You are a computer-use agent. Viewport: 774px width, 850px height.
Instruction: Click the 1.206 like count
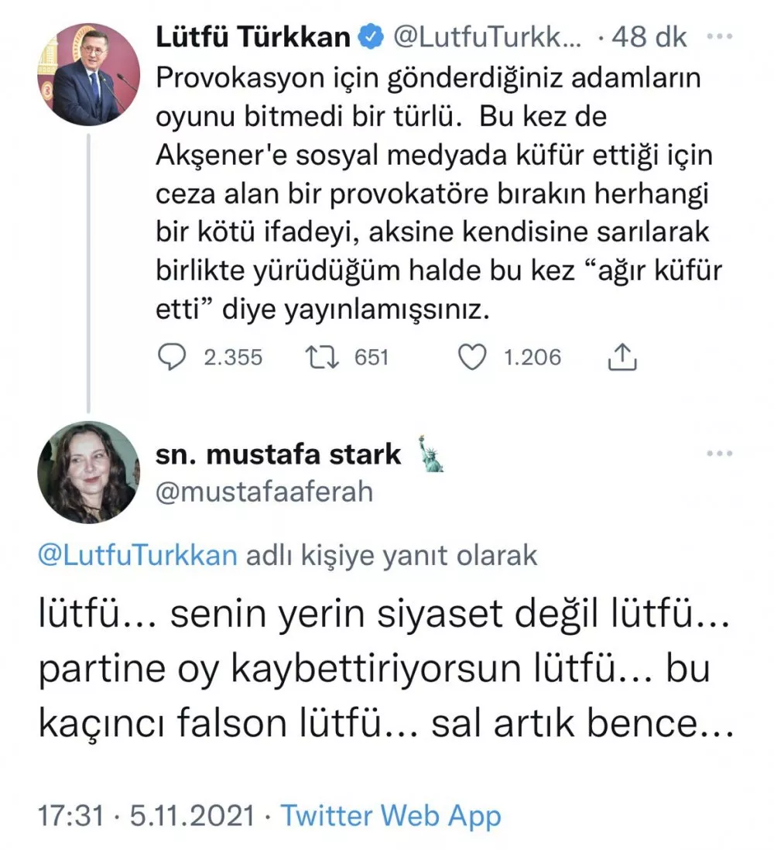533,357
